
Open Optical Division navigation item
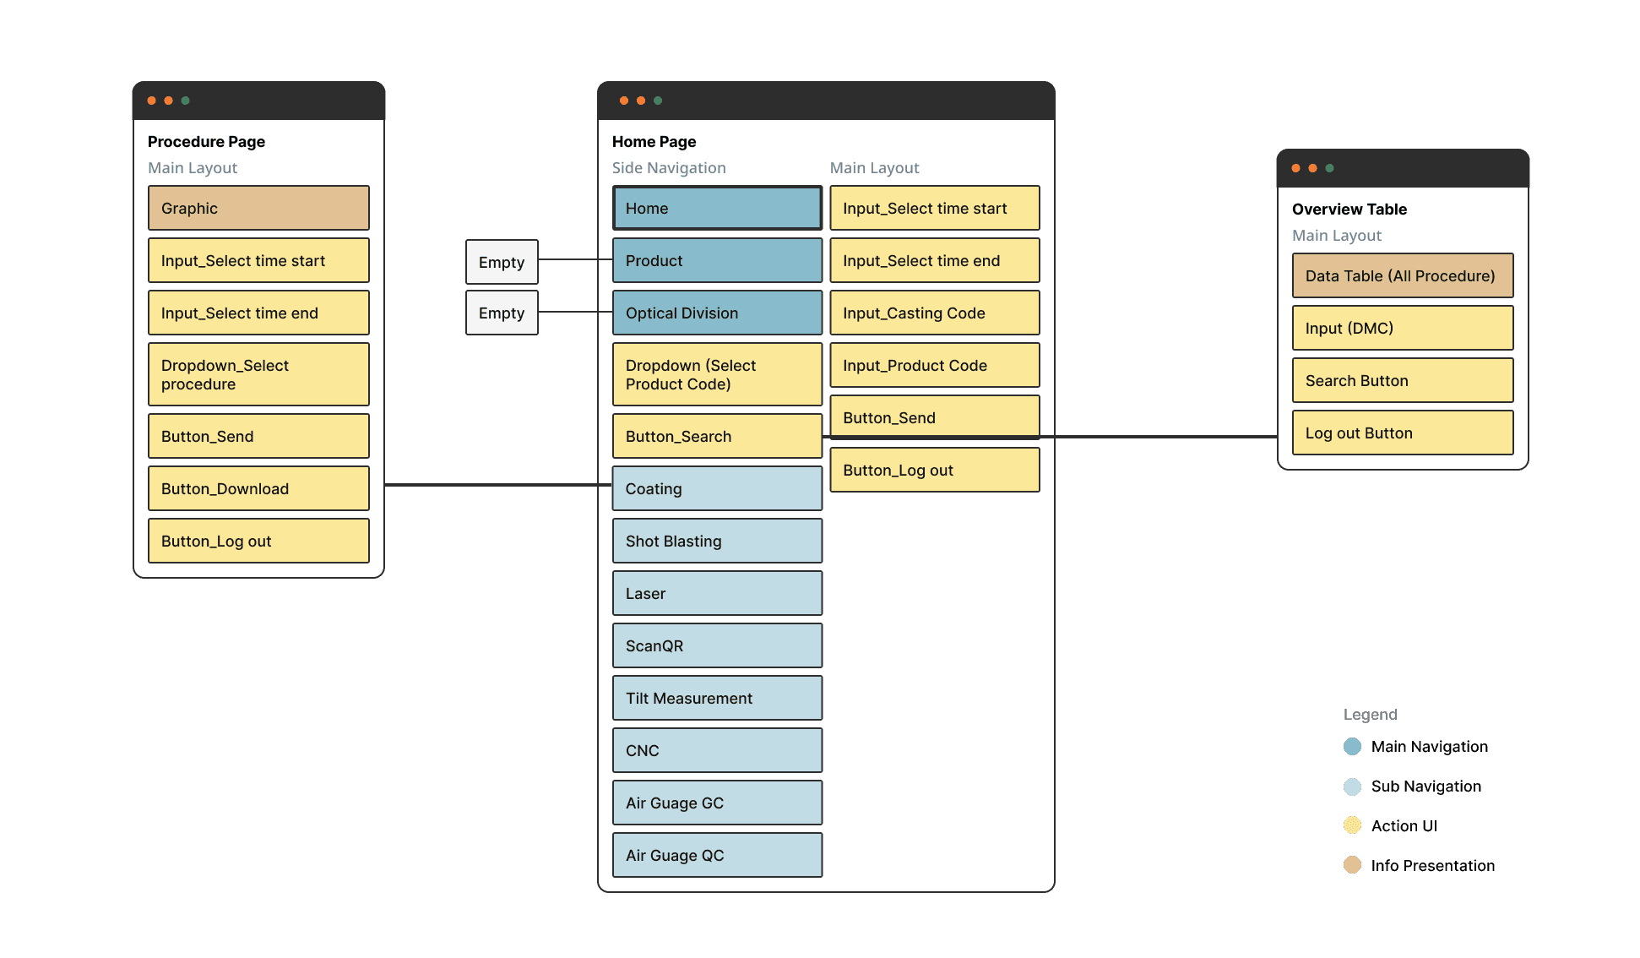(717, 313)
